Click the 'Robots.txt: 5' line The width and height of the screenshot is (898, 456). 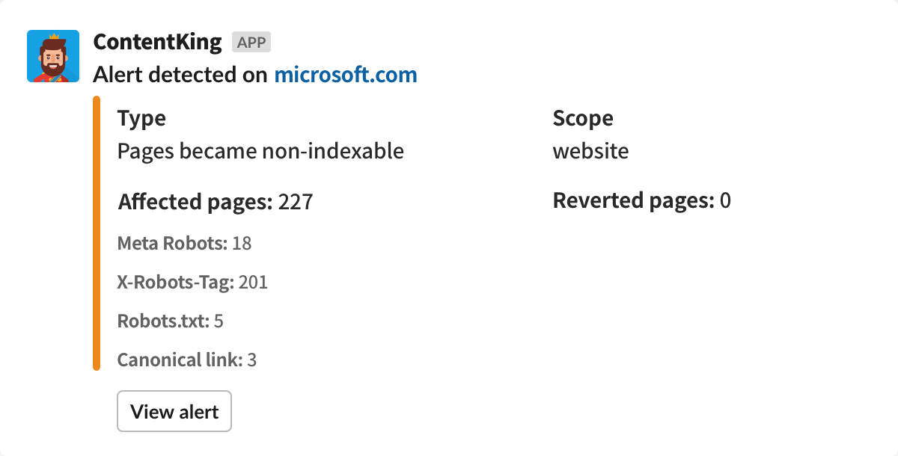point(171,321)
